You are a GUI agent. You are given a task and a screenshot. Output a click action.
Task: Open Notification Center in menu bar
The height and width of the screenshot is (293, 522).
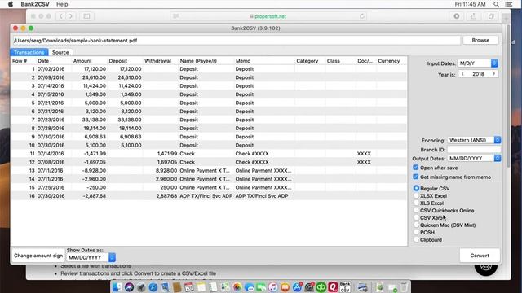click(x=509, y=4)
